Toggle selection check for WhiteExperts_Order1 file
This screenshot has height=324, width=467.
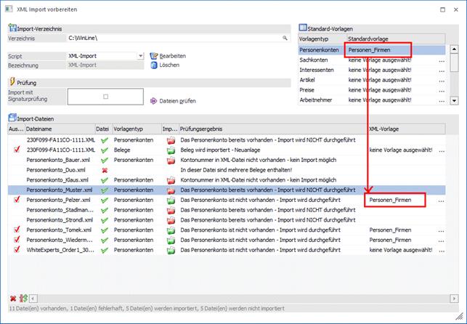(16, 250)
